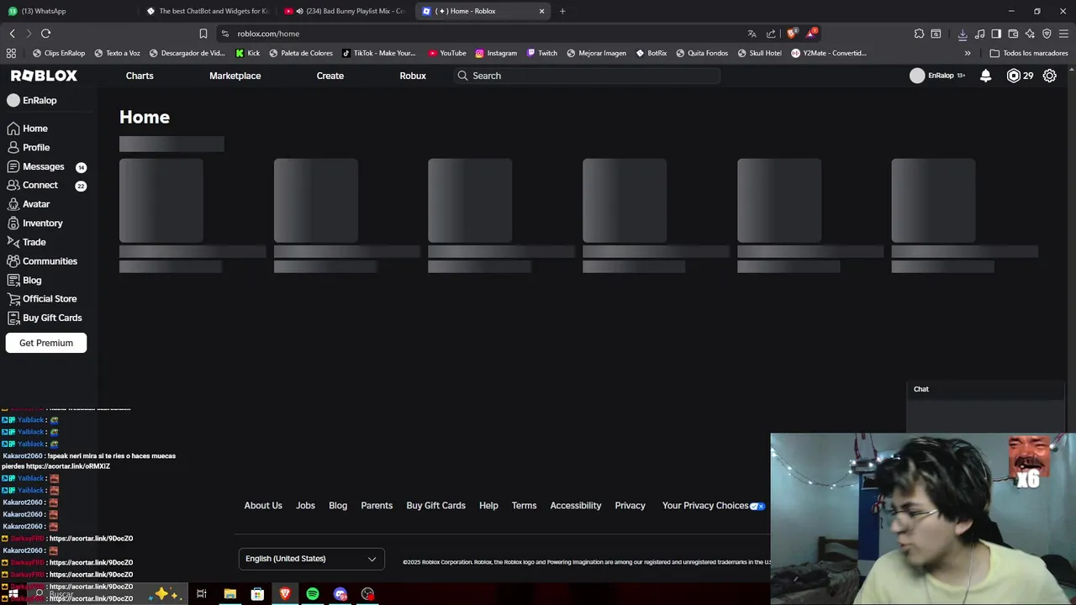Image resolution: width=1076 pixels, height=605 pixels.
Task: Open File Explorer from the taskbar
Action: point(229,594)
